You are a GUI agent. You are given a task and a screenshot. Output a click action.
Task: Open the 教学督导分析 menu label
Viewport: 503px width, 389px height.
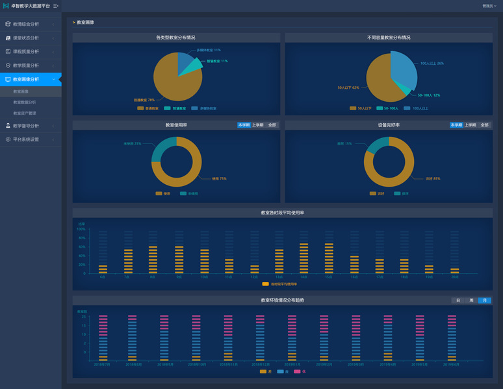coord(26,126)
